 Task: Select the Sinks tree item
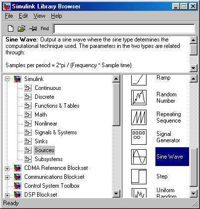click(41, 141)
